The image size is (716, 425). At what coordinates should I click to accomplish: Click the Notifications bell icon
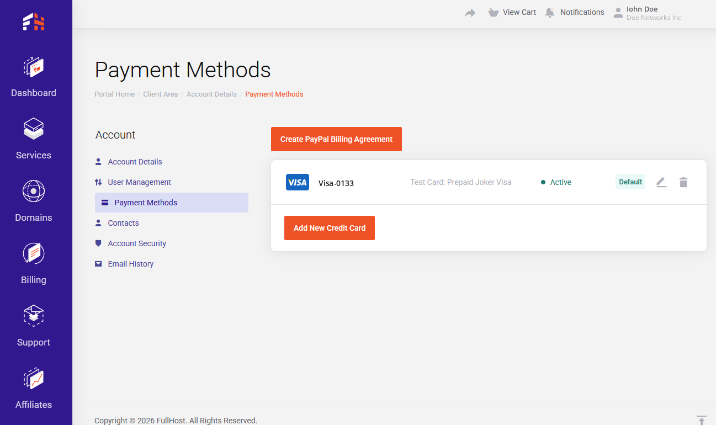[550, 12]
